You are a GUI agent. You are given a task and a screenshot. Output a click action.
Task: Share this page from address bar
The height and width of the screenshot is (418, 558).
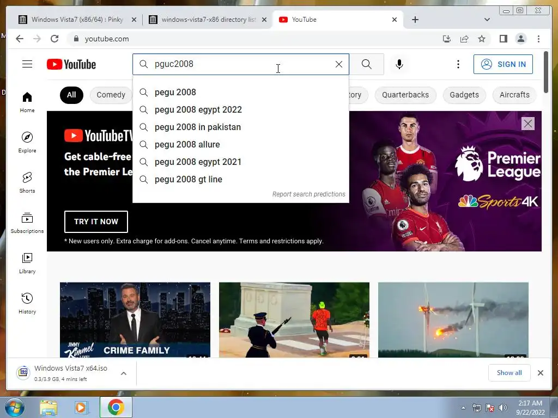[464, 39]
